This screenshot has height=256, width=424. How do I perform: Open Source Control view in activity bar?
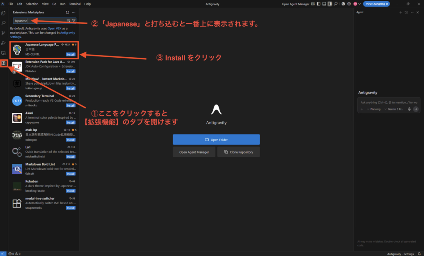4,33
